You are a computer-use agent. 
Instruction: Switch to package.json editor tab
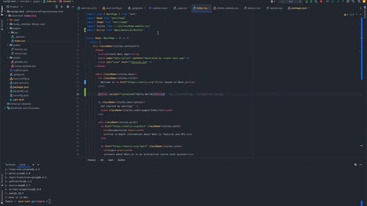tap(298, 8)
